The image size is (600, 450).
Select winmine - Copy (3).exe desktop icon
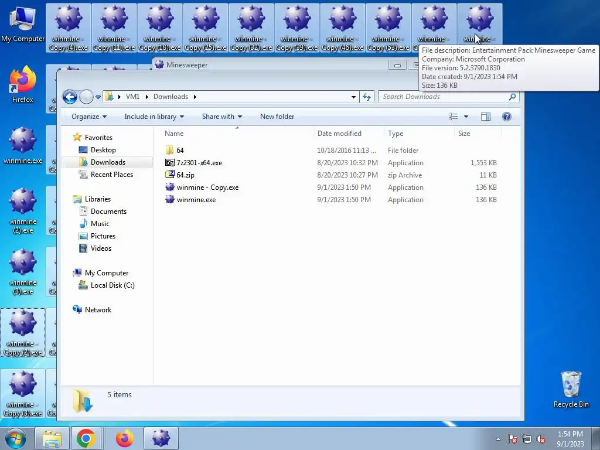point(23,394)
